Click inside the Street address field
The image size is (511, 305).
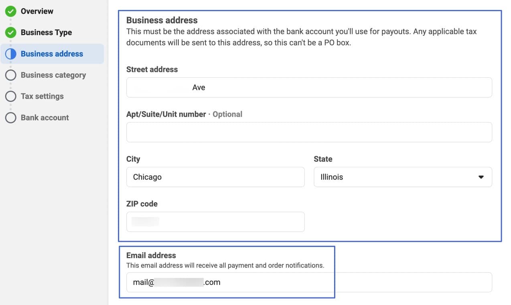click(x=309, y=87)
